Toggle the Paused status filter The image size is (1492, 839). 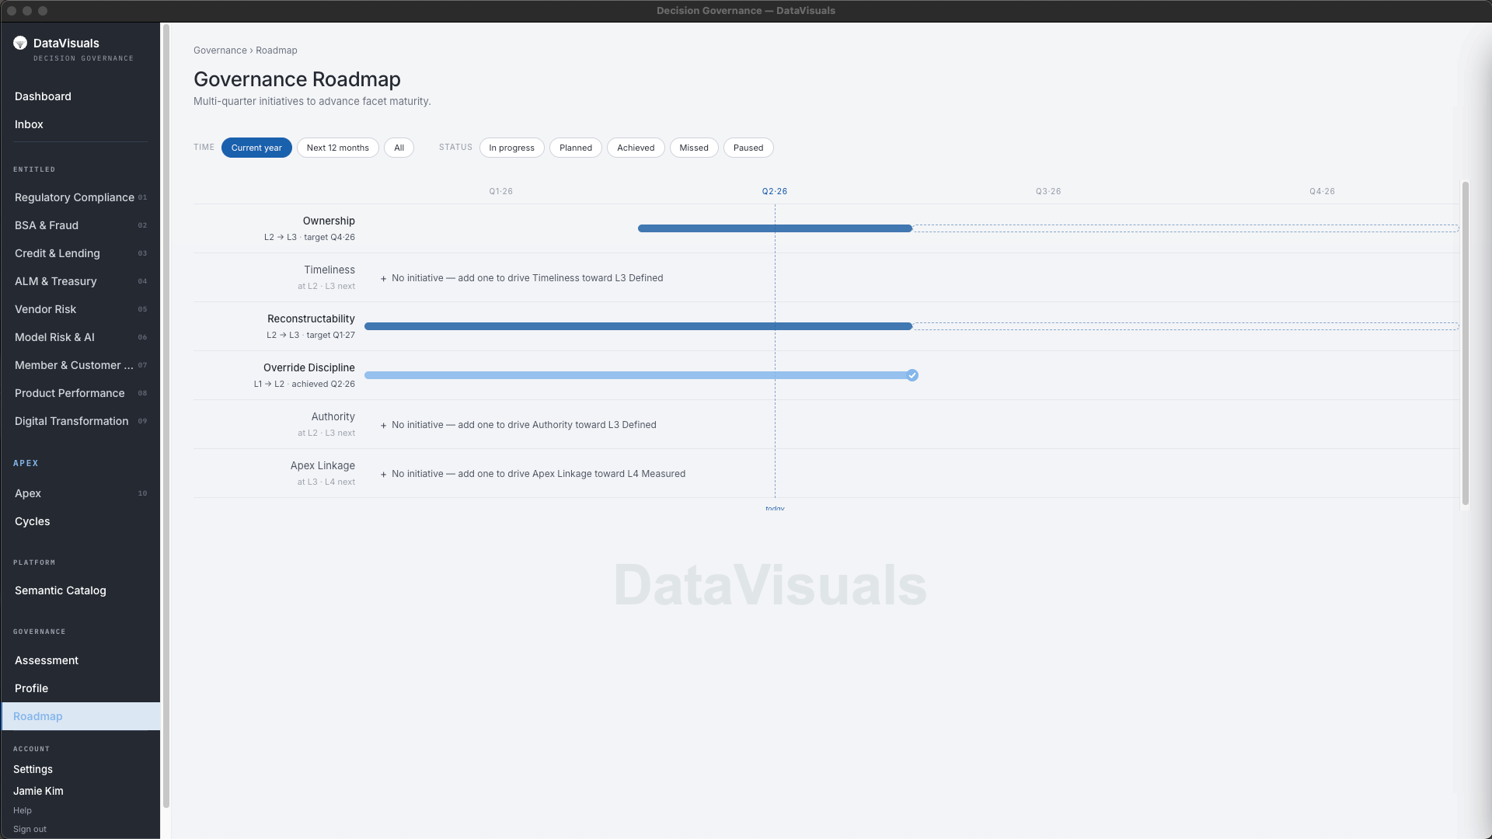pyautogui.click(x=748, y=148)
